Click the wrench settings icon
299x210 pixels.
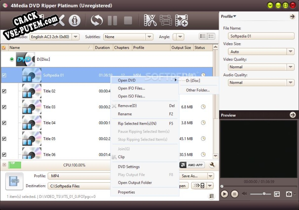tap(212, 165)
